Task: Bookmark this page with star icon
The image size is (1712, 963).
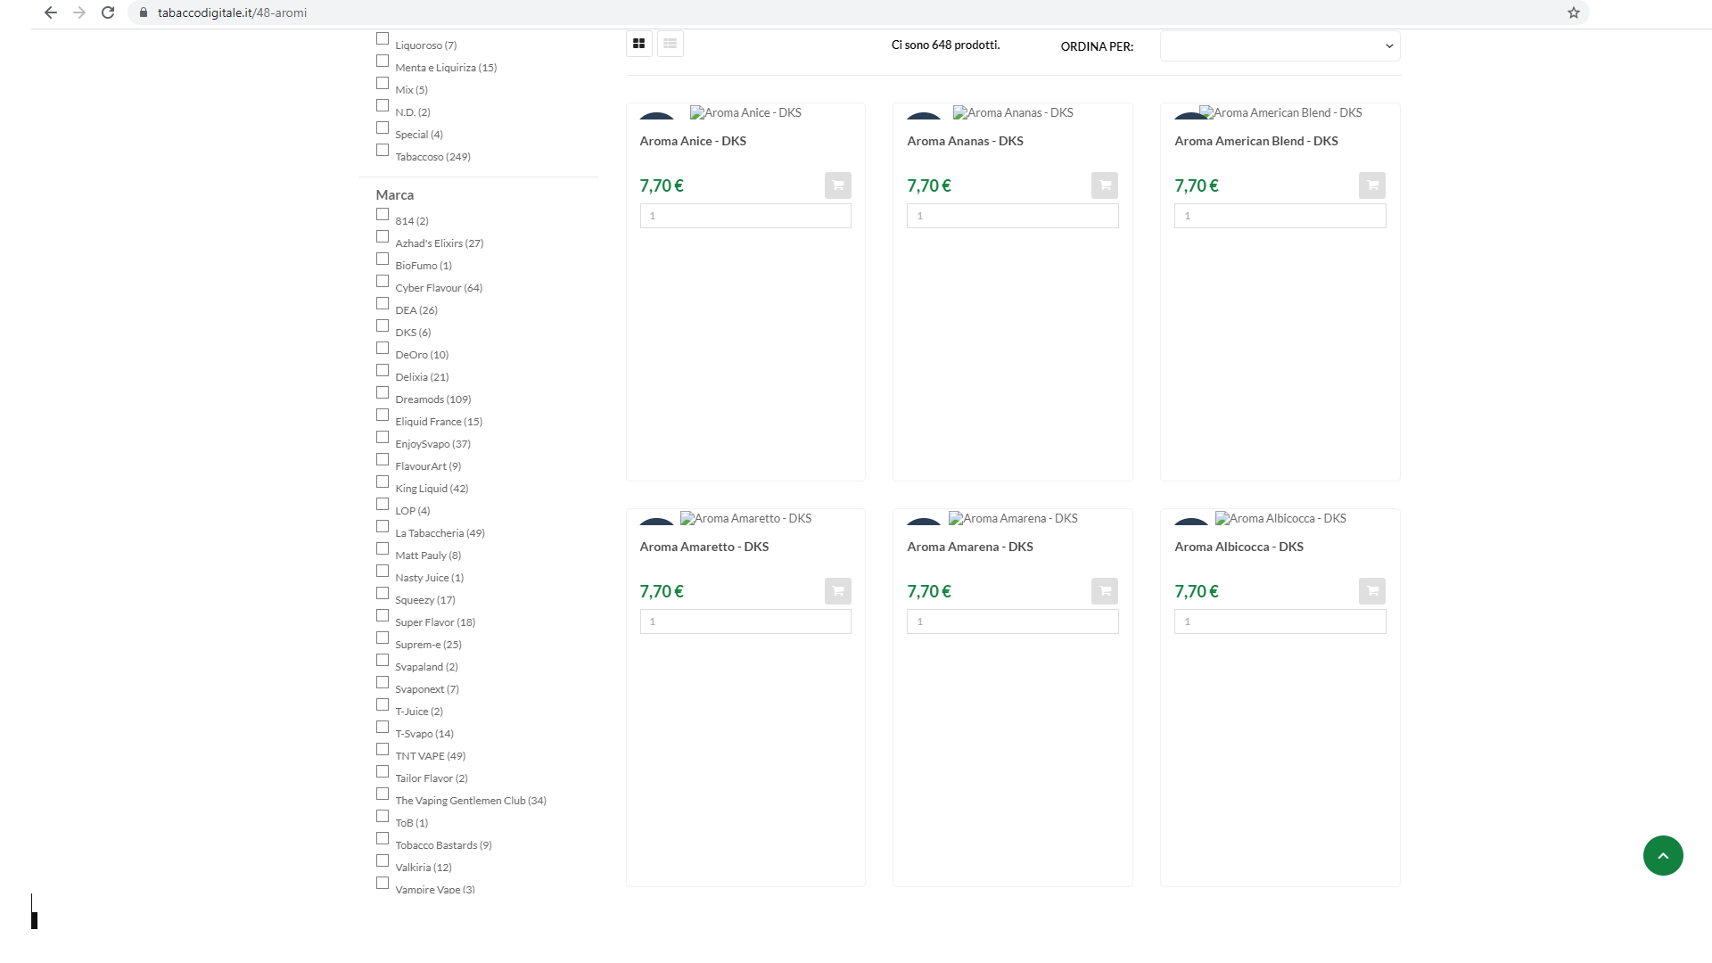Action: [1573, 12]
